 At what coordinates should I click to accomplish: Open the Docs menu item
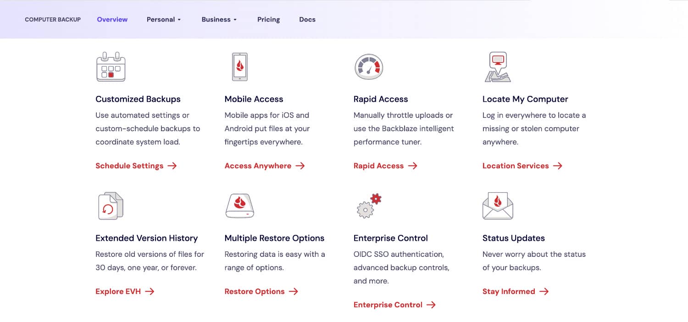point(307,19)
